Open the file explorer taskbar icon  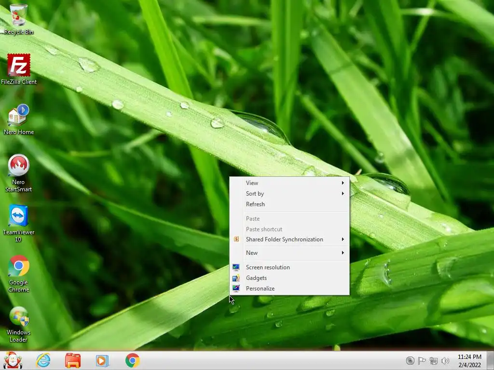[73, 360]
